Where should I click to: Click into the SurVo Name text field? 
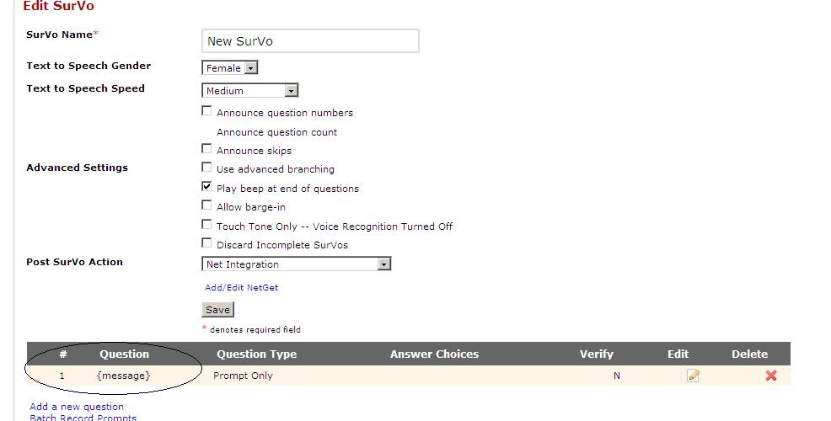[x=310, y=41]
